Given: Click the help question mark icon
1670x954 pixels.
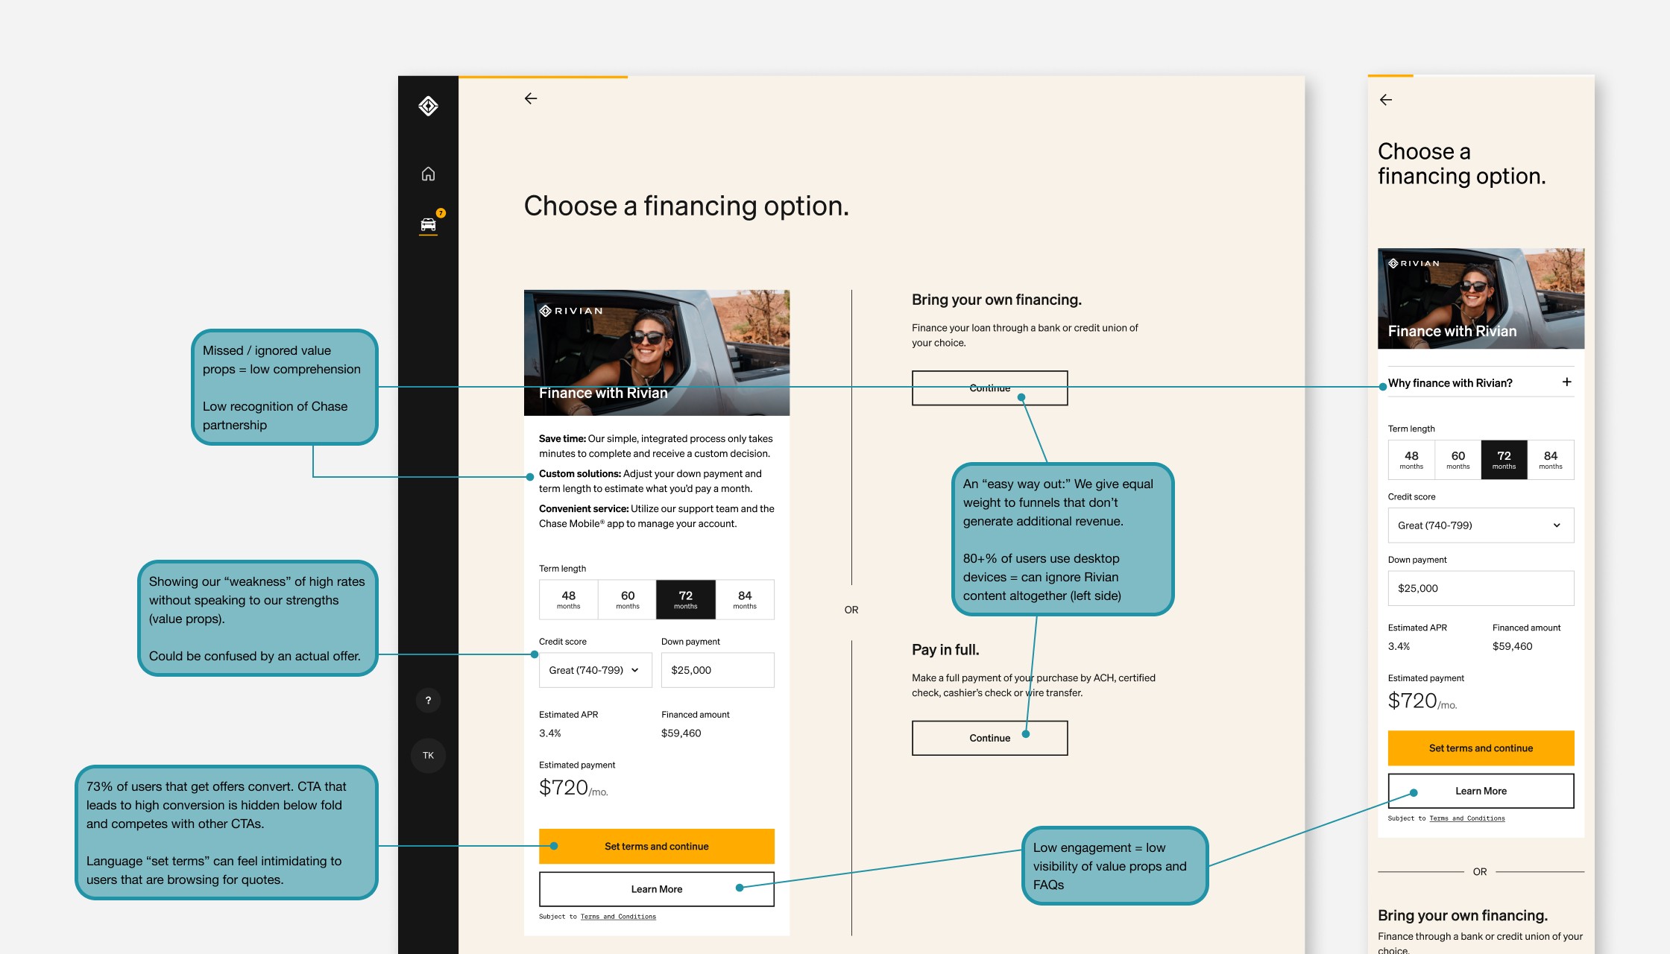Looking at the screenshot, I should [x=428, y=700].
